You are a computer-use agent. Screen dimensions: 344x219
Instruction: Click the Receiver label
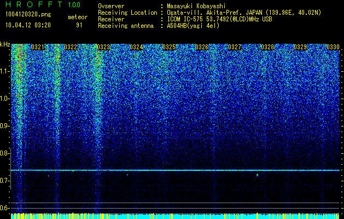point(111,19)
